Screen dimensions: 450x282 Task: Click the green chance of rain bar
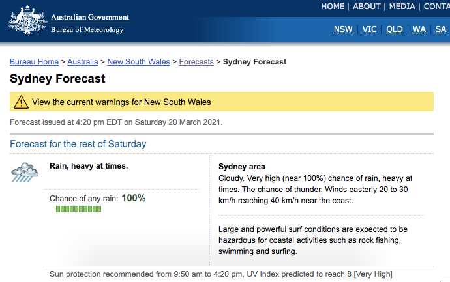tap(78, 209)
